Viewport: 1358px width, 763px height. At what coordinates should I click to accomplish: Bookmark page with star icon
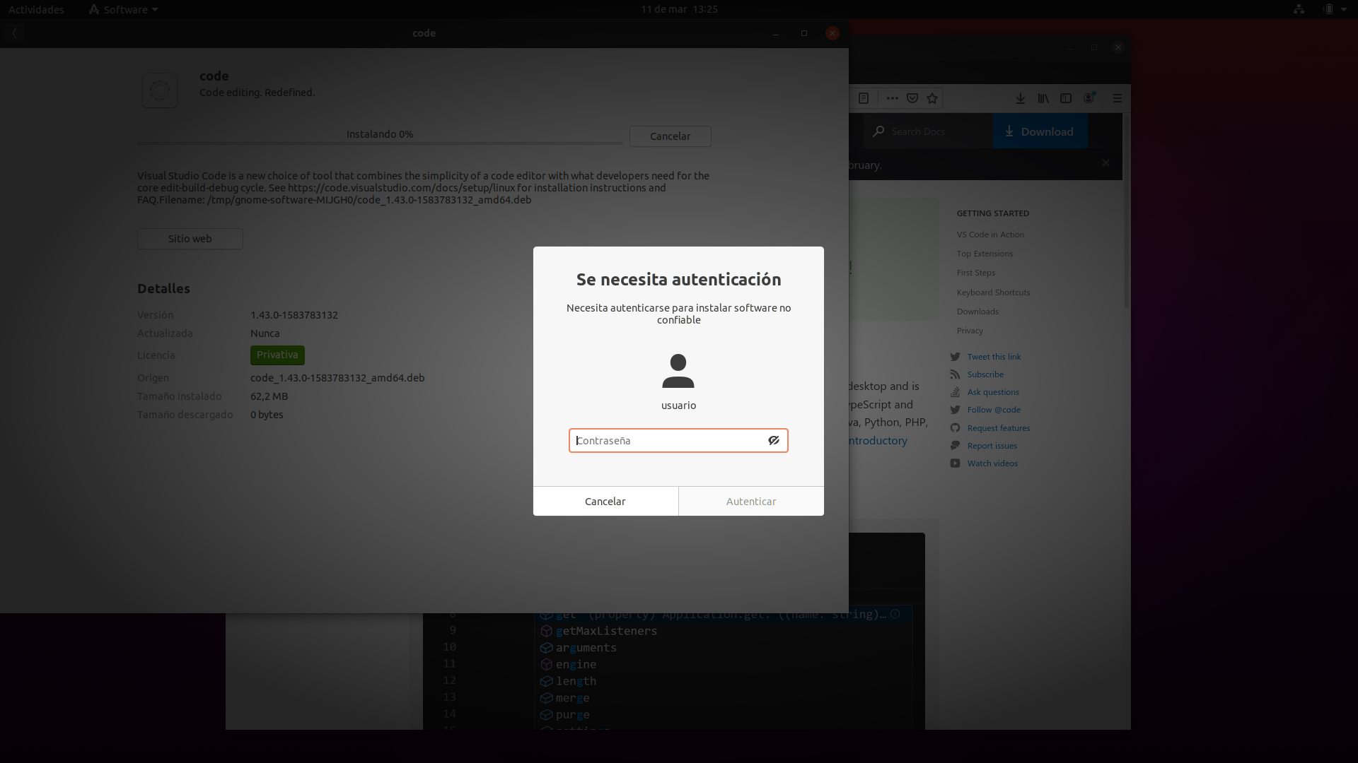[932, 98]
